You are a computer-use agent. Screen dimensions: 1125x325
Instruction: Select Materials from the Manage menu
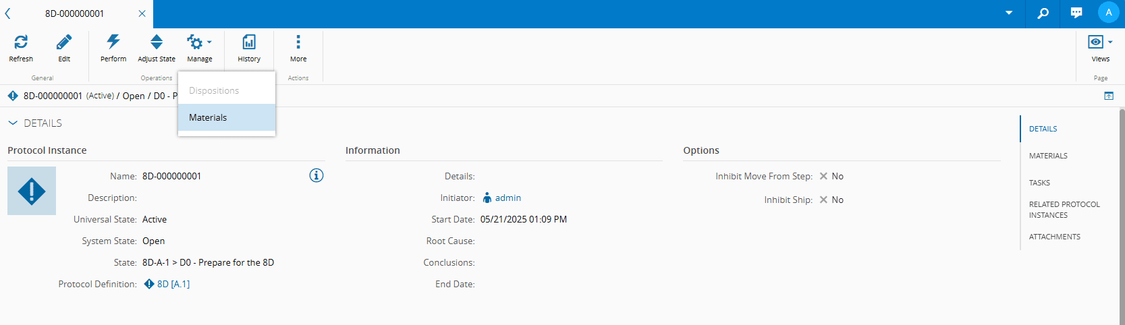208,117
